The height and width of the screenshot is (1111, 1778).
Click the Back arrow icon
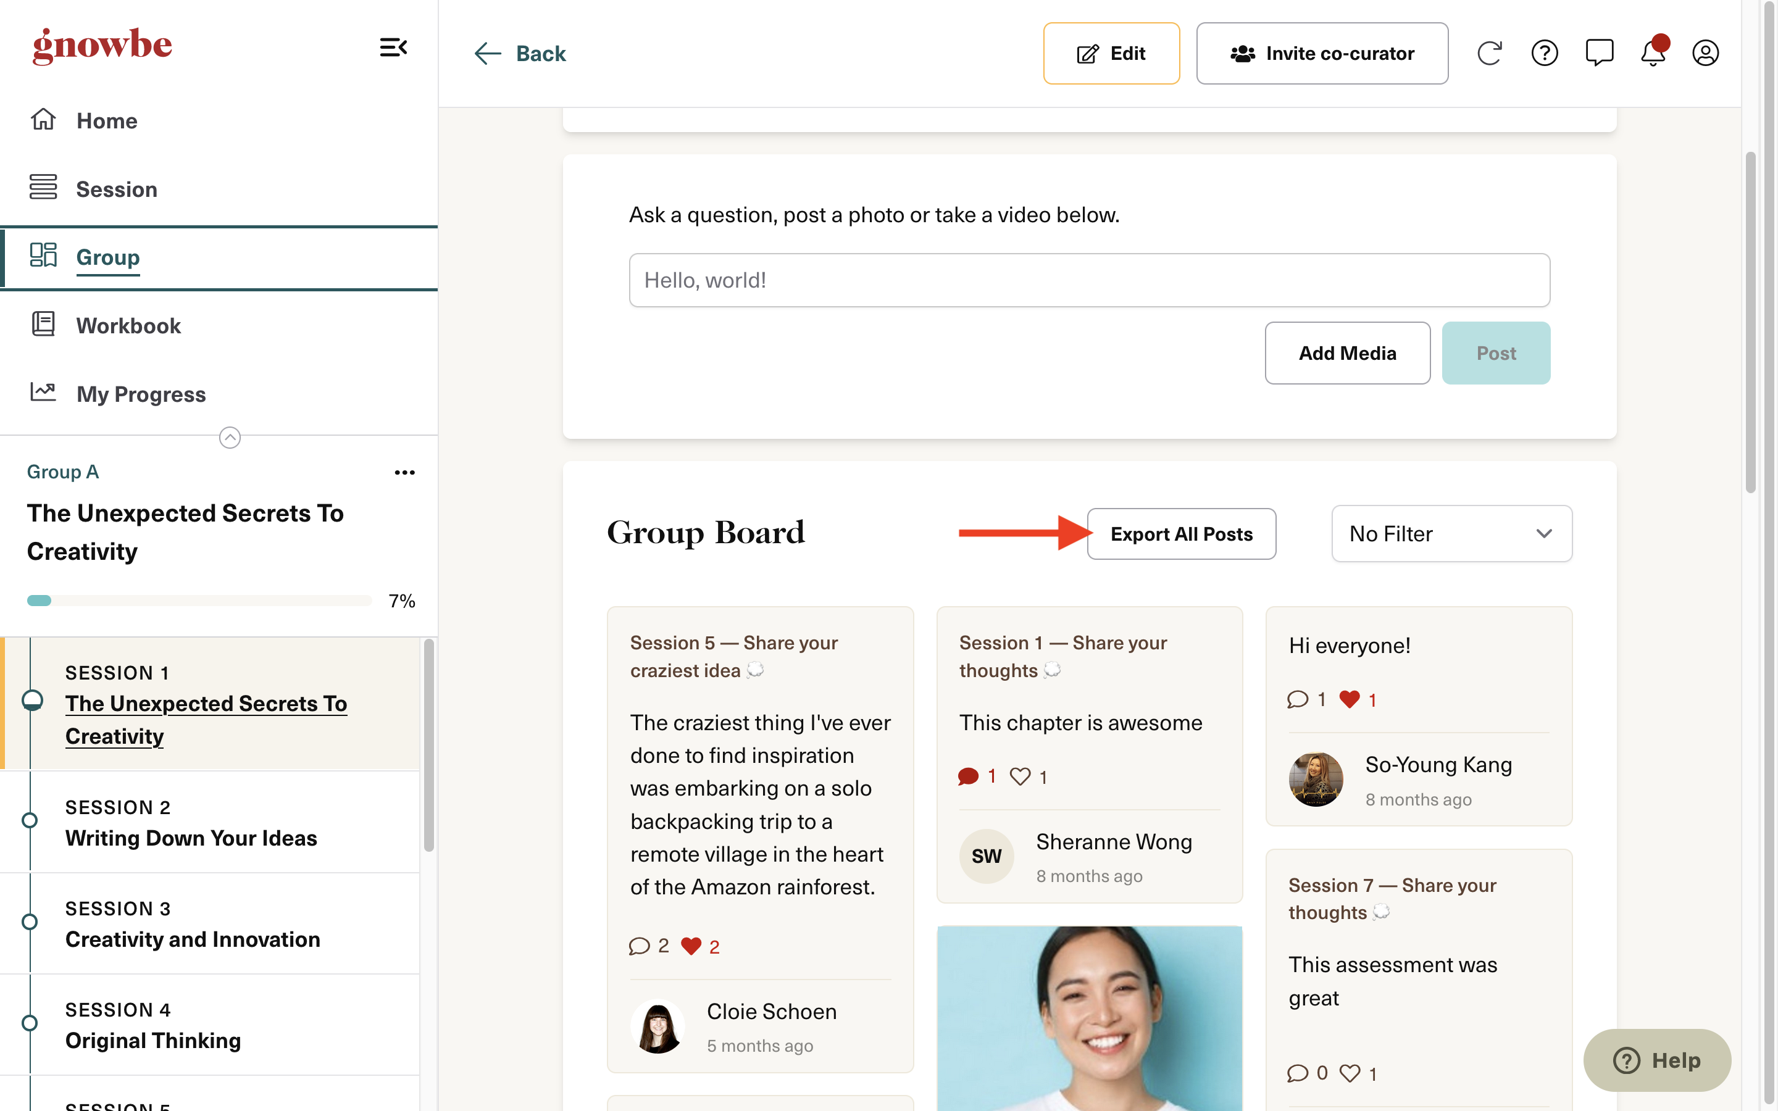tap(487, 53)
